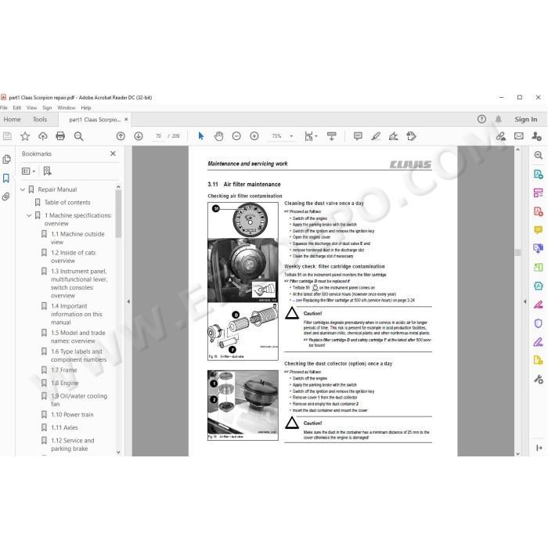This screenshot has width=548, height=548.
Task: Open the Edit menu
Action: pyautogui.click(x=16, y=108)
